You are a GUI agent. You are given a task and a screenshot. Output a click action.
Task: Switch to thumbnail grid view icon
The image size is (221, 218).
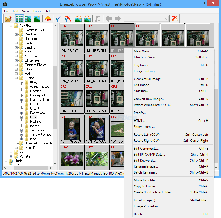[x=19, y=19]
